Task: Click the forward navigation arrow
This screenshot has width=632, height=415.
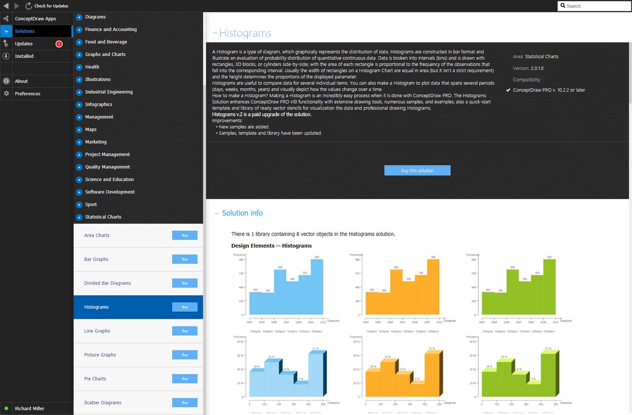Action: pos(17,6)
